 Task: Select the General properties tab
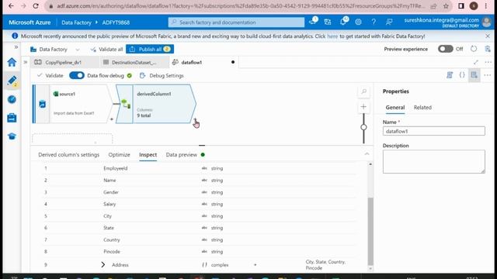click(x=395, y=108)
